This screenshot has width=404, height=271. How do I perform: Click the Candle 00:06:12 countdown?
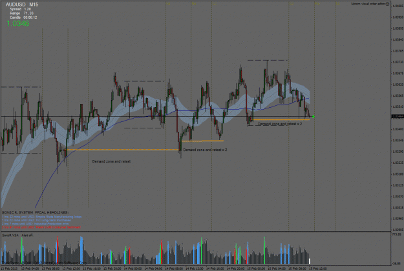click(23, 17)
